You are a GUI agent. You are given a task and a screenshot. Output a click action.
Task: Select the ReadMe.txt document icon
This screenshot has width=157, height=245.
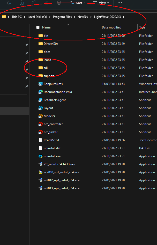coord(41,140)
